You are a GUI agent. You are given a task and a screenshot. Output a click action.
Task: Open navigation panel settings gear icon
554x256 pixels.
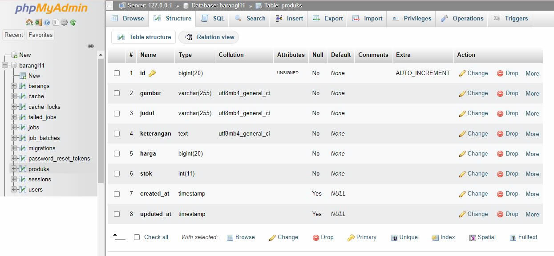click(x=64, y=22)
